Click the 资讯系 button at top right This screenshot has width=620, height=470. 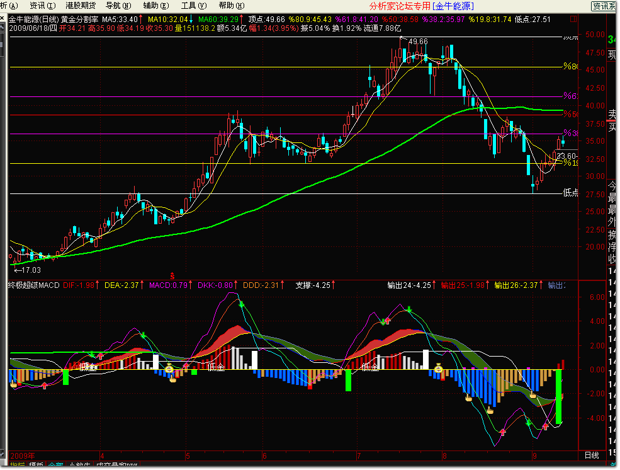click(x=604, y=6)
